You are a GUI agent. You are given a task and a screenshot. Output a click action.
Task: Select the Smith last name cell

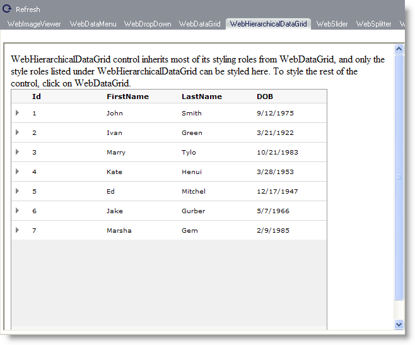(192, 114)
